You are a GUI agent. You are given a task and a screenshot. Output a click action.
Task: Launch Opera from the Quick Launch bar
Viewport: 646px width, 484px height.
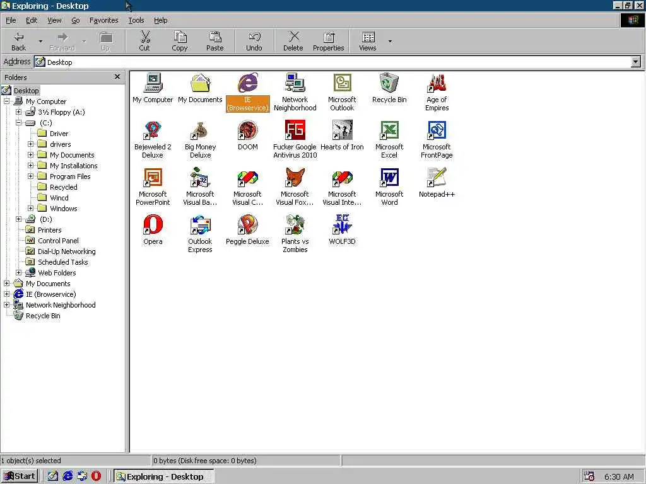click(96, 476)
